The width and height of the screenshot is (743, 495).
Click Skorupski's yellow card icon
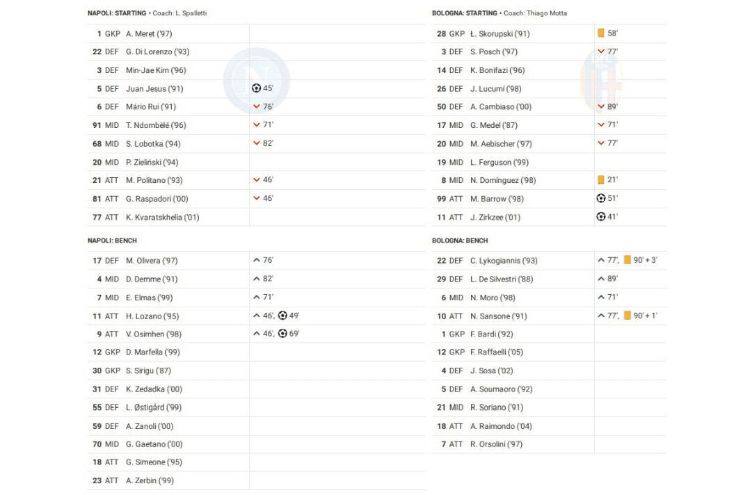tap(601, 33)
